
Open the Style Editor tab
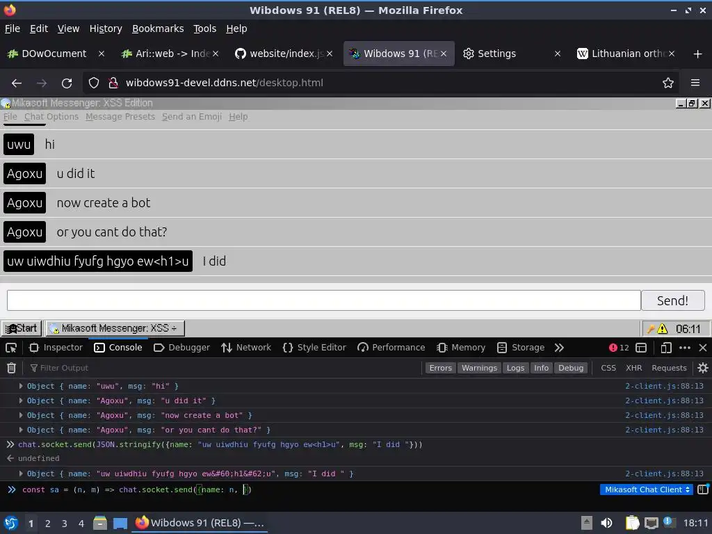(x=314, y=348)
